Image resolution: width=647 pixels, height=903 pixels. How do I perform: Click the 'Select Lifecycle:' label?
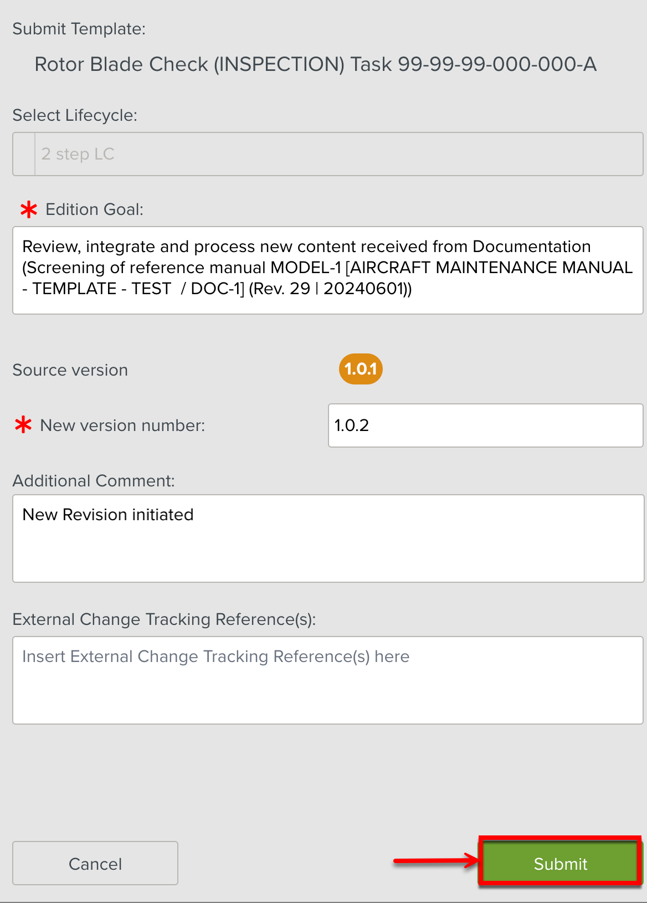click(x=75, y=115)
